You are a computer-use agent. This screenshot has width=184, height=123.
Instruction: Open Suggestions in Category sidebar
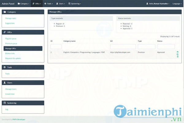(x=10, y=23)
